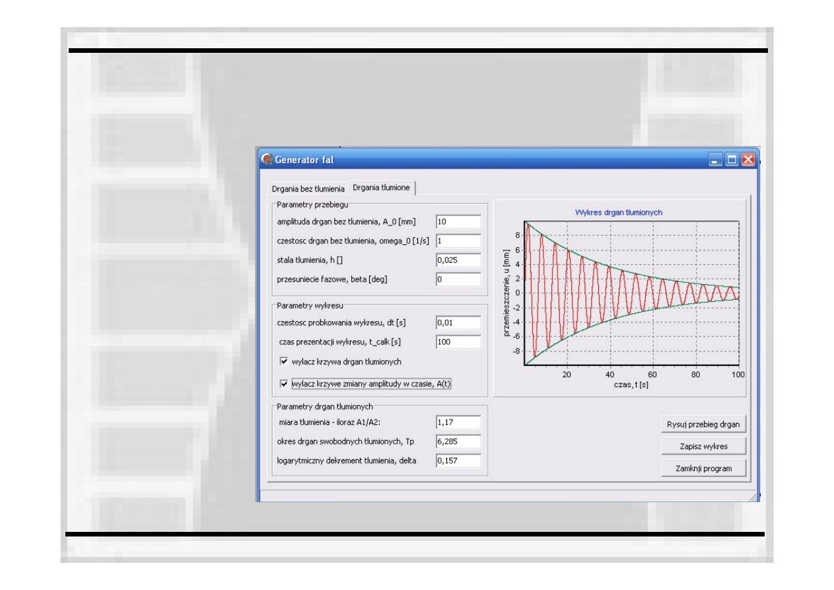This screenshot has height=590, width=834.
Task: Focus the omega_0 frequency field
Action: (x=458, y=241)
